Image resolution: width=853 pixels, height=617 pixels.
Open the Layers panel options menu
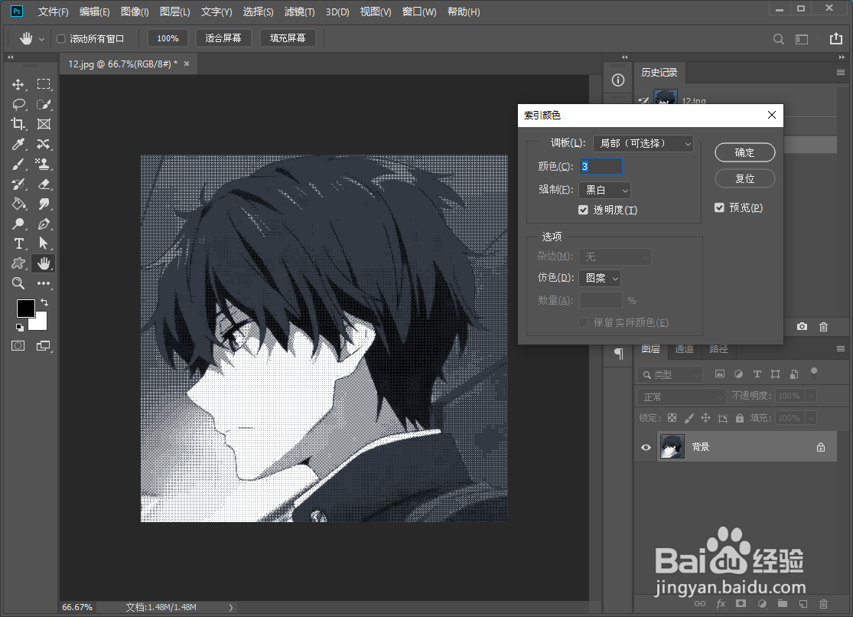click(x=841, y=348)
